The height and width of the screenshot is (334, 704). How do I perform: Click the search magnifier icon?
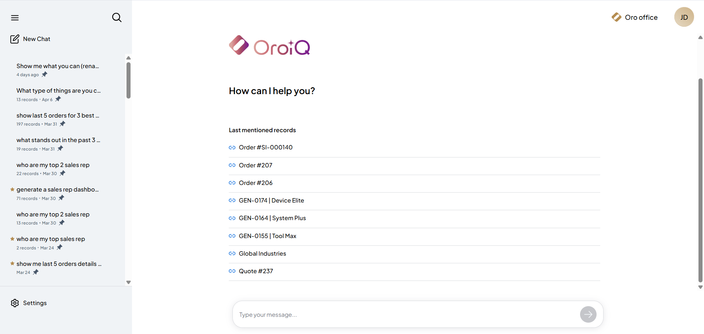[117, 18]
